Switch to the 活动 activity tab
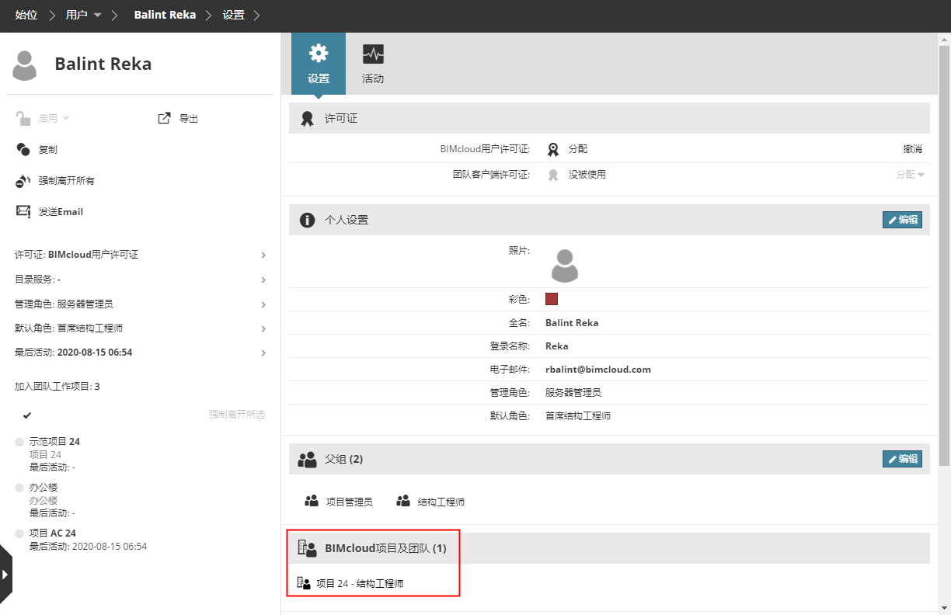Image resolution: width=951 pixels, height=615 pixels. pyautogui.click(x=373, y=64)
